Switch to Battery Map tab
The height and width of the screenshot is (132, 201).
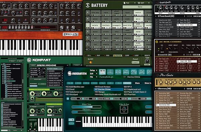[97, 55]
